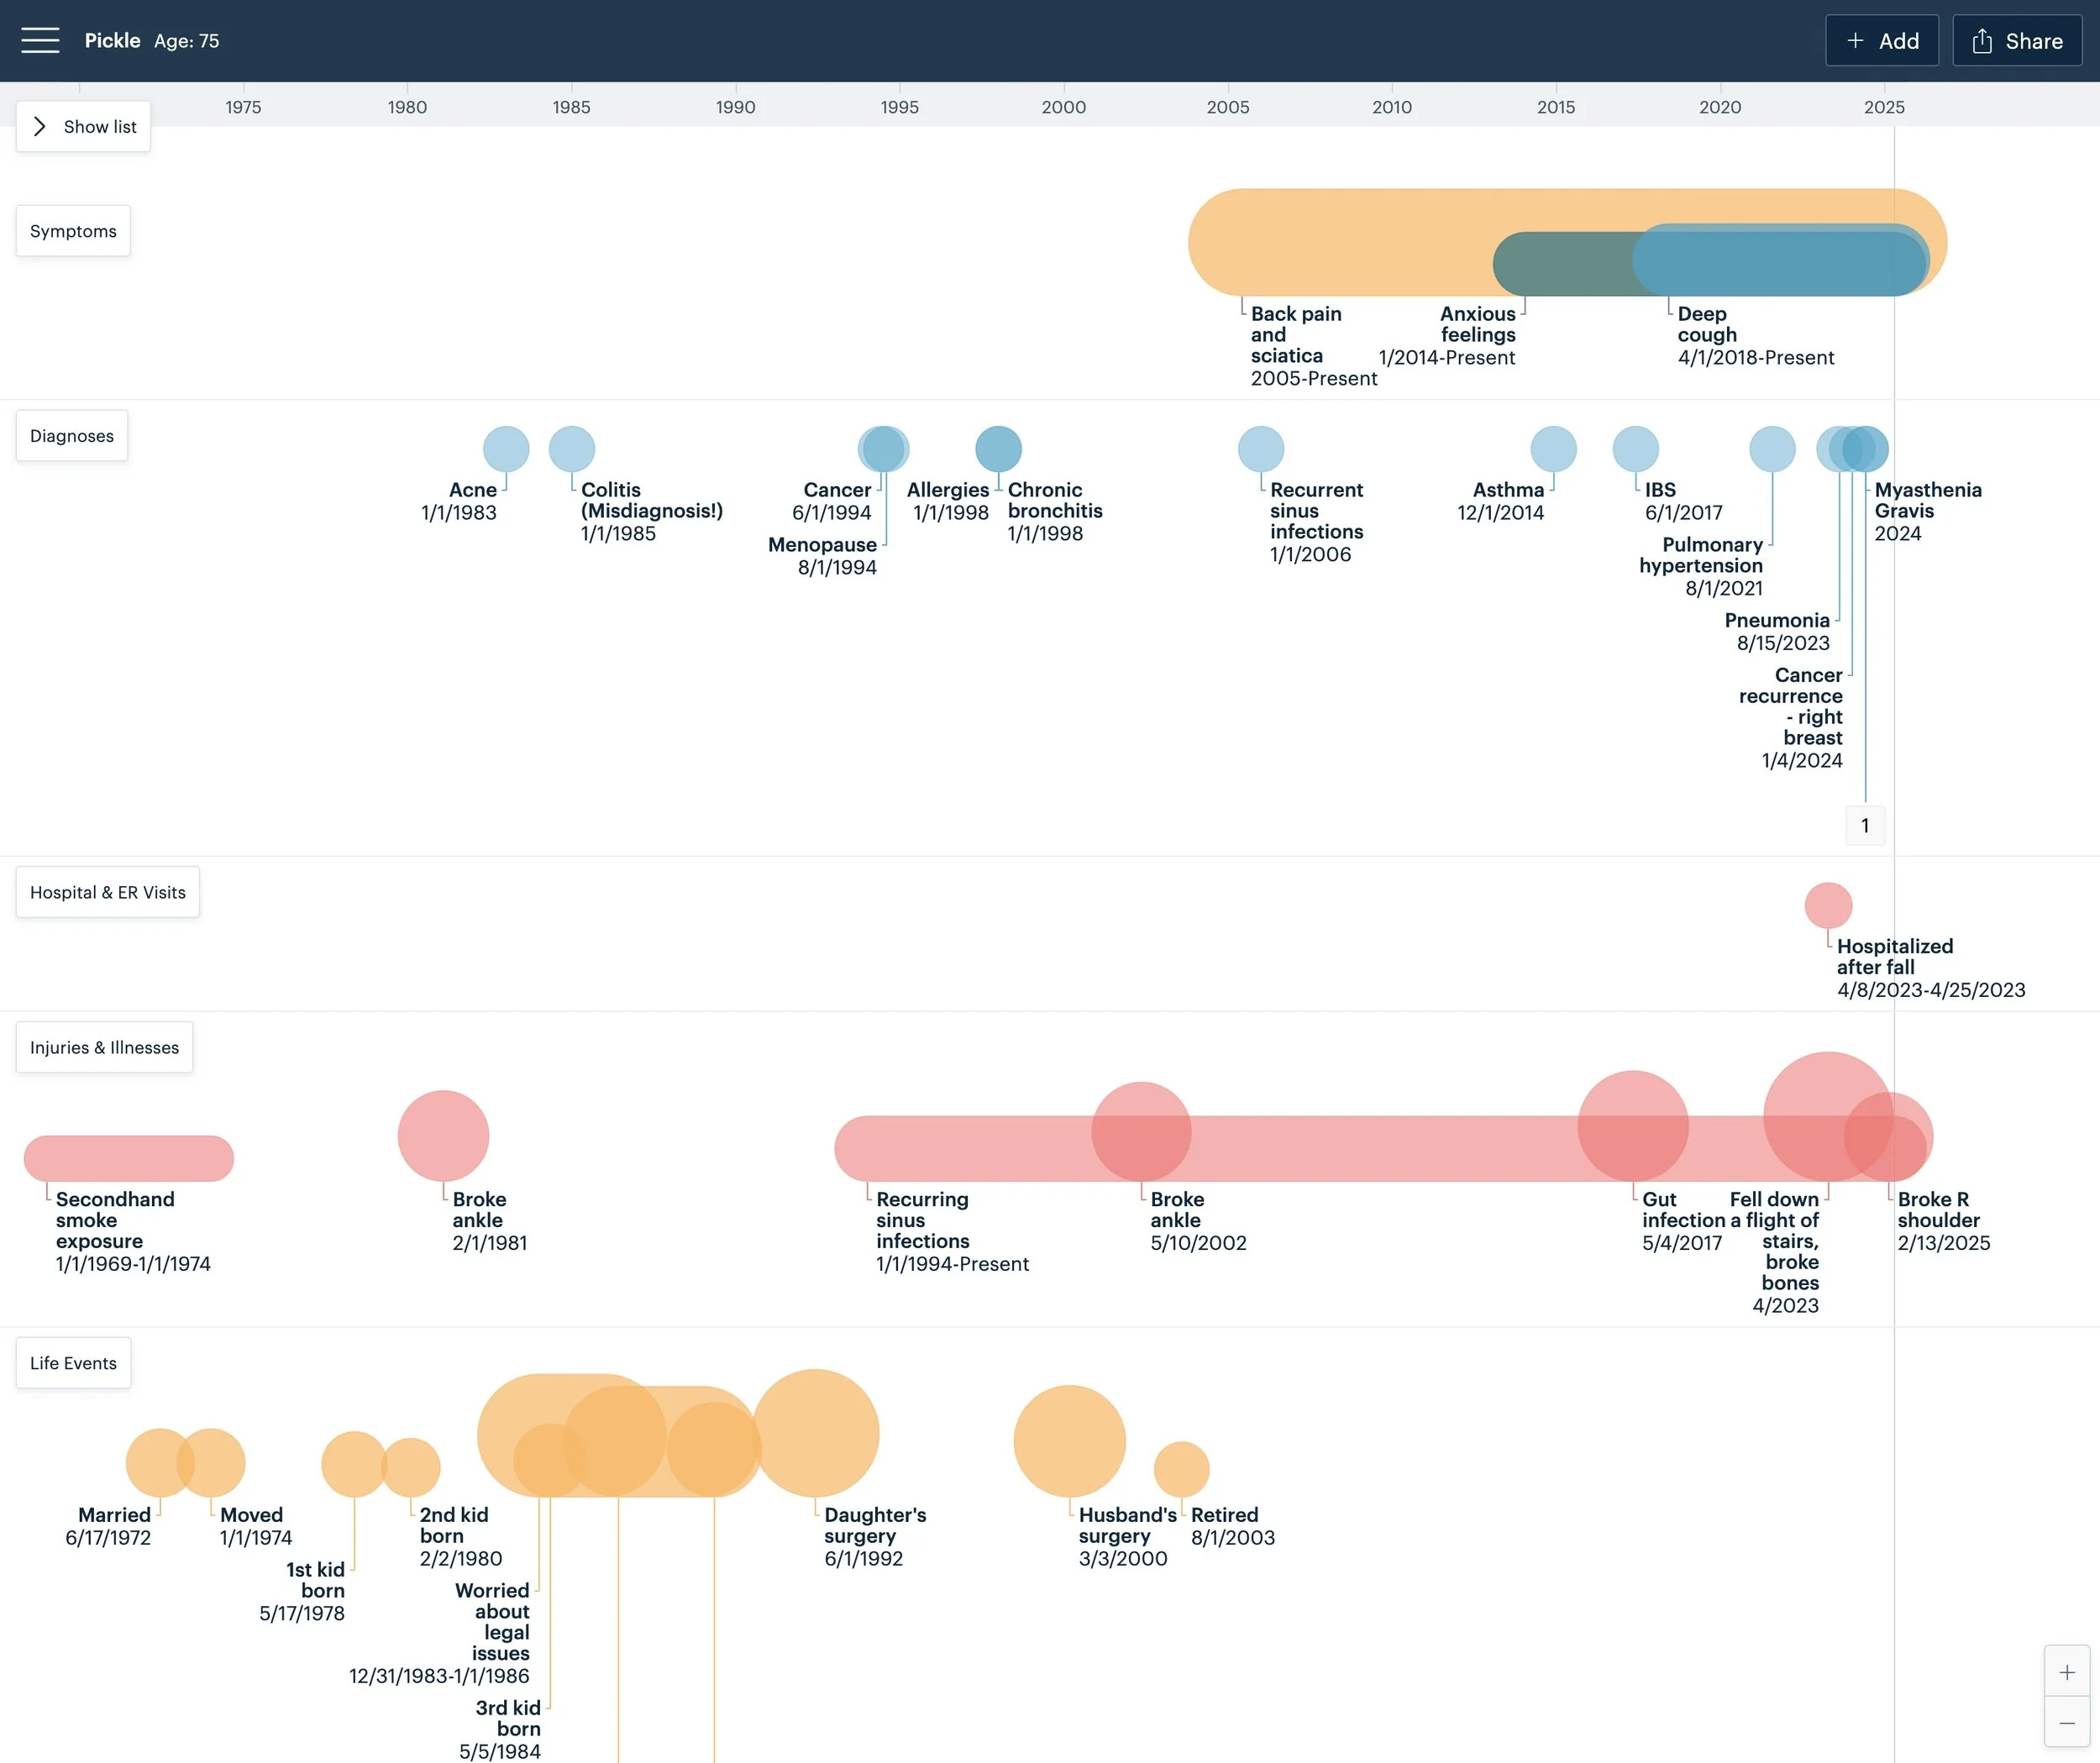Select the Husband's surgery event circle
Image resolution: width=2100 pixels, height=1763 pixels.
(1069, 1441)
